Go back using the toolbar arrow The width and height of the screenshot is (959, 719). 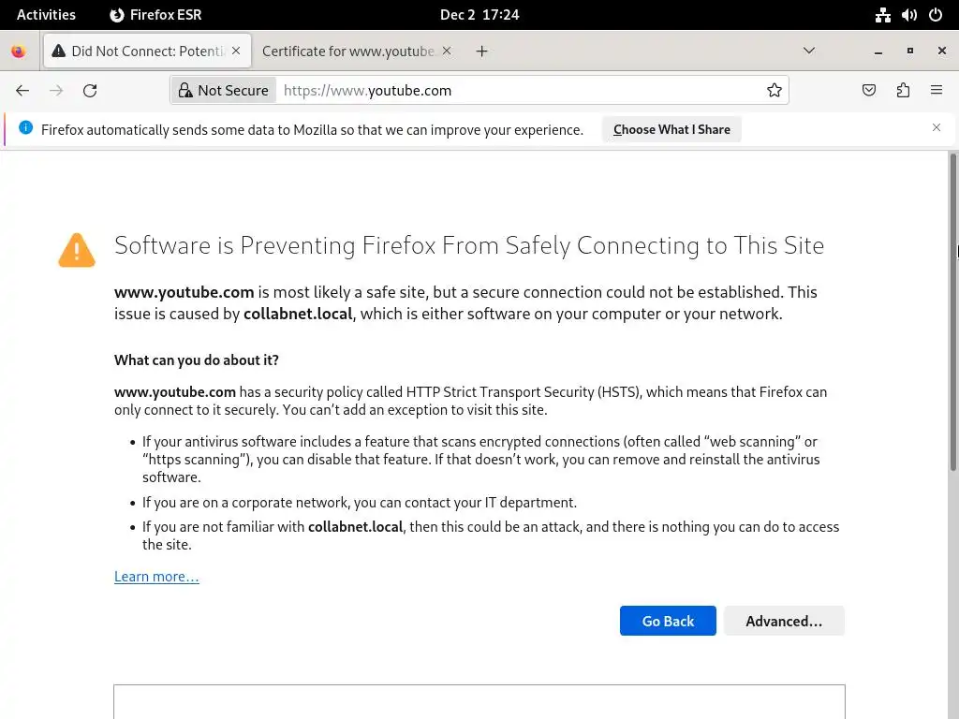click(22, 91)
